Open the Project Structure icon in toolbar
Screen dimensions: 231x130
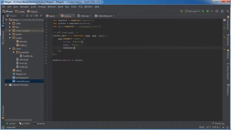click(x=222, y=11)
